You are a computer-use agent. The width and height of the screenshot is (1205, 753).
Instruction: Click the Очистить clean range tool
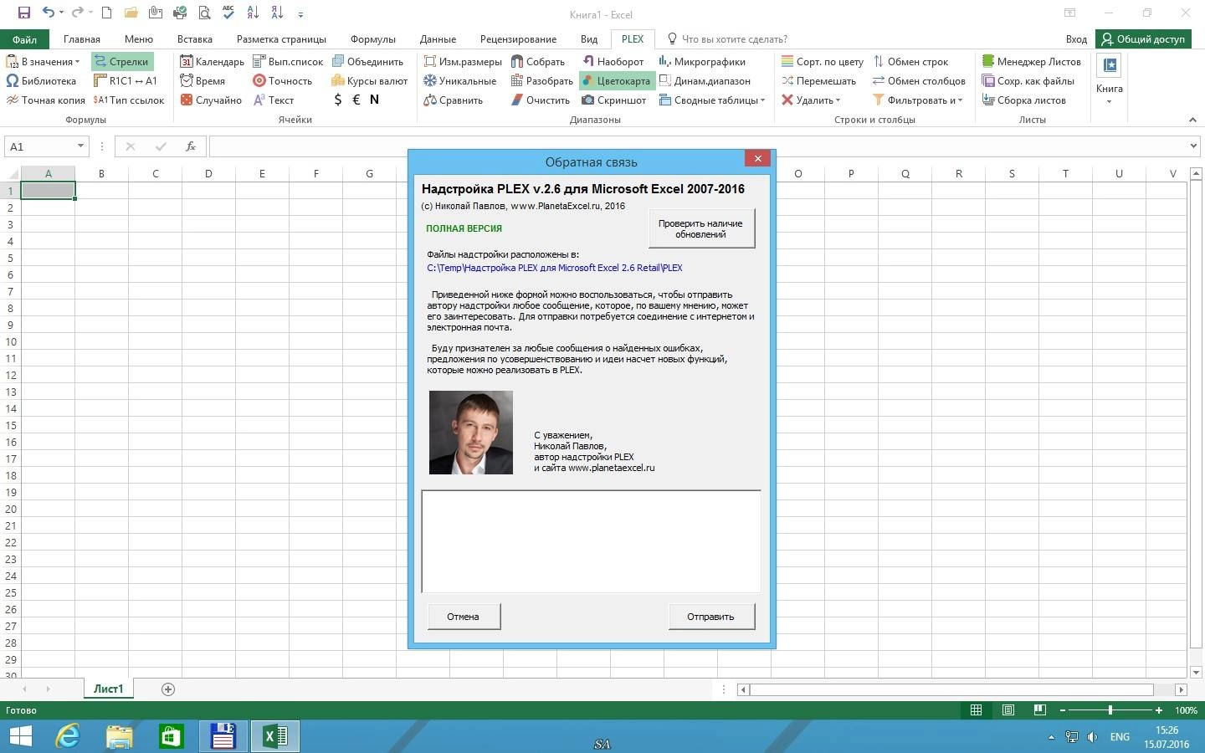click(x=540, y=100)
